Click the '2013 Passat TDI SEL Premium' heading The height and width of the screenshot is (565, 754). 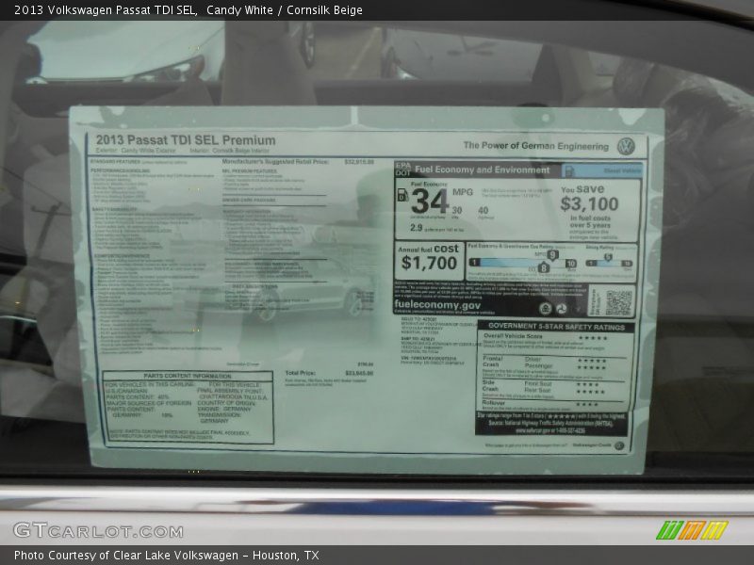click(186, 140)
